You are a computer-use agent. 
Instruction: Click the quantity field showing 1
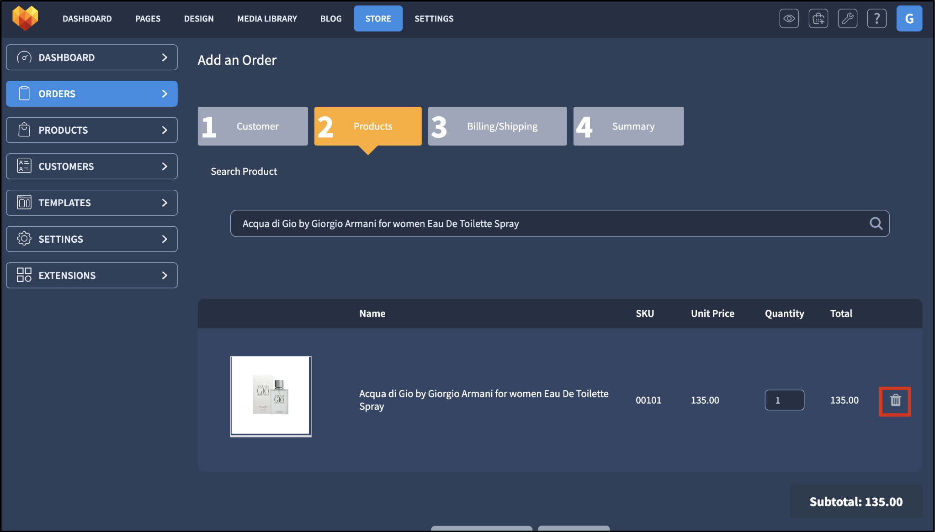pyautogui.click(x=784, y=400)
